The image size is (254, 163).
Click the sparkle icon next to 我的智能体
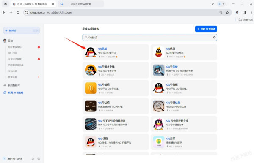[x=5, y=85]
